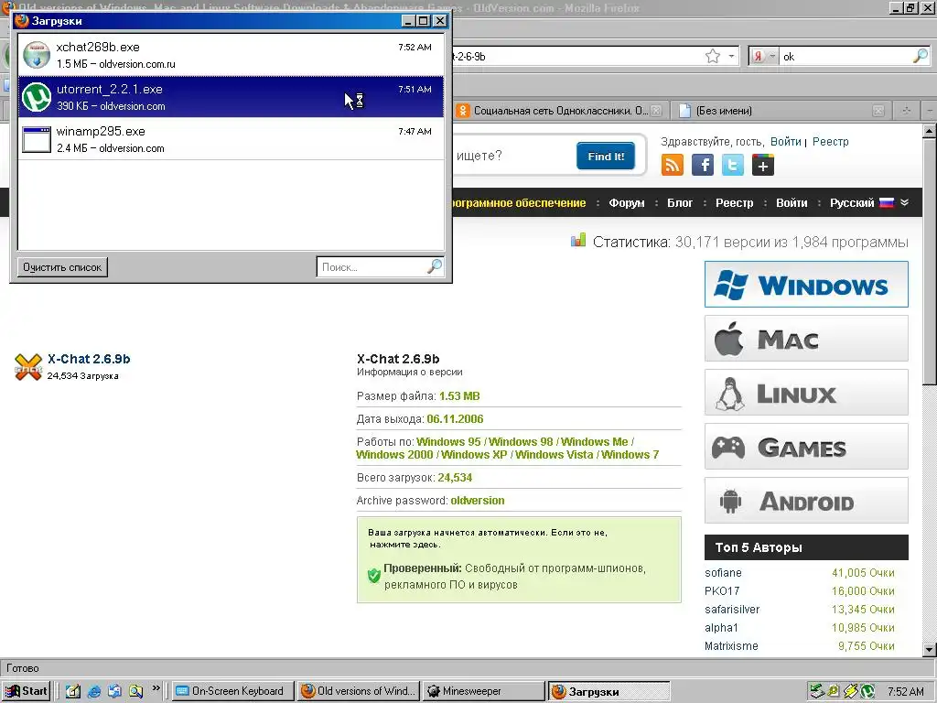Select the winamp295.exe download entry
Viewport: 937px width, 703px height.
[x=231, y=139]
